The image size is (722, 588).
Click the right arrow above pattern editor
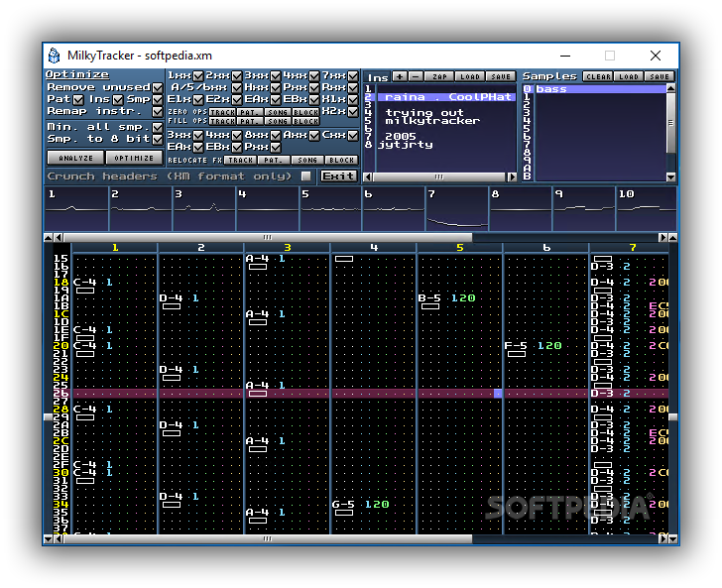click(x=662, y=237)
